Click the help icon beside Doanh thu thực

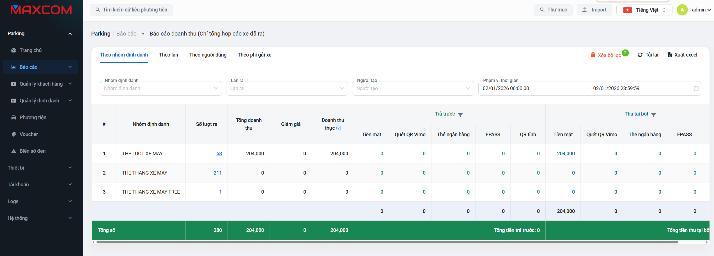coord(339,128)
